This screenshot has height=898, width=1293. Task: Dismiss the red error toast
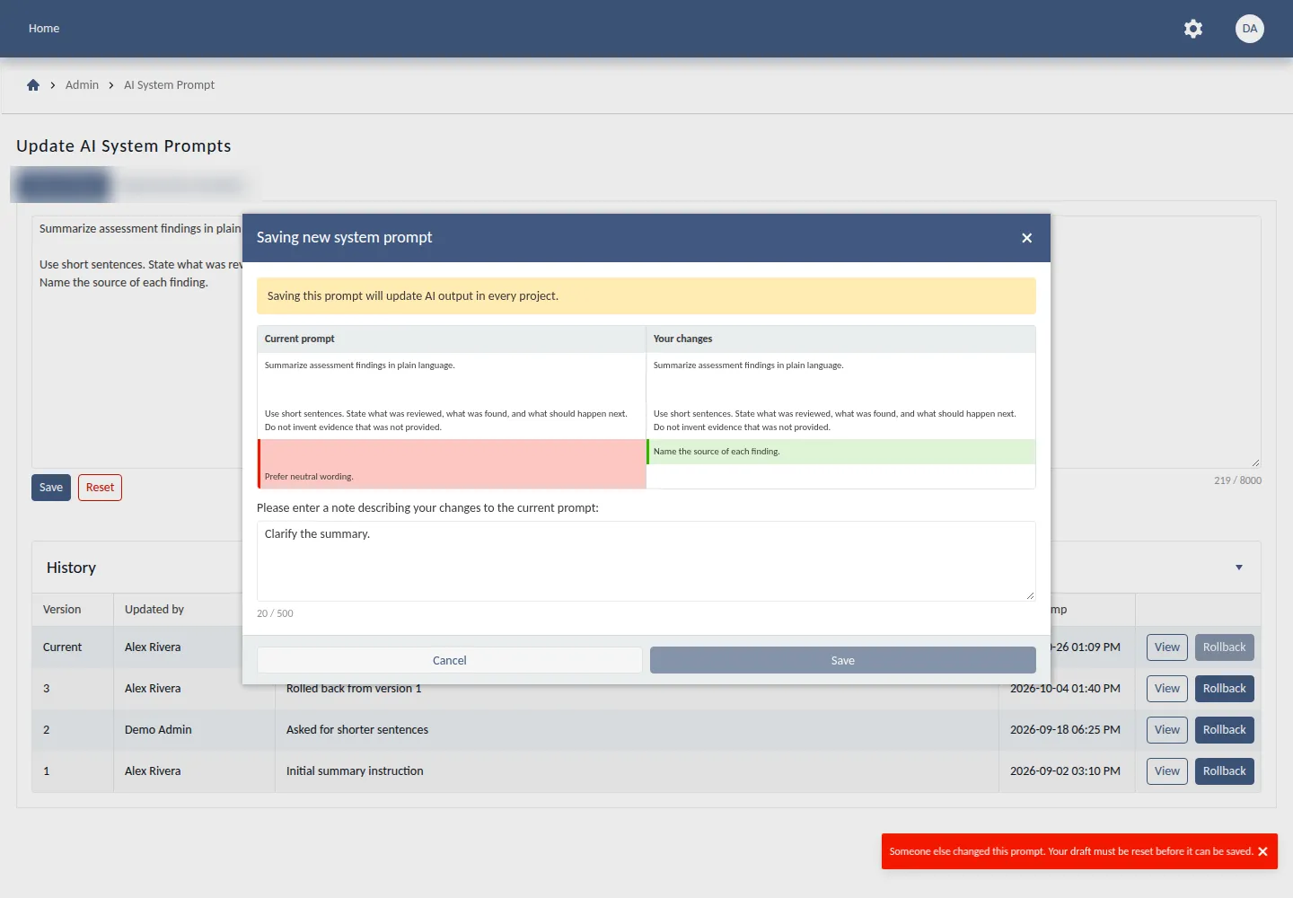pyautogui.click(x=1262, y=851)
